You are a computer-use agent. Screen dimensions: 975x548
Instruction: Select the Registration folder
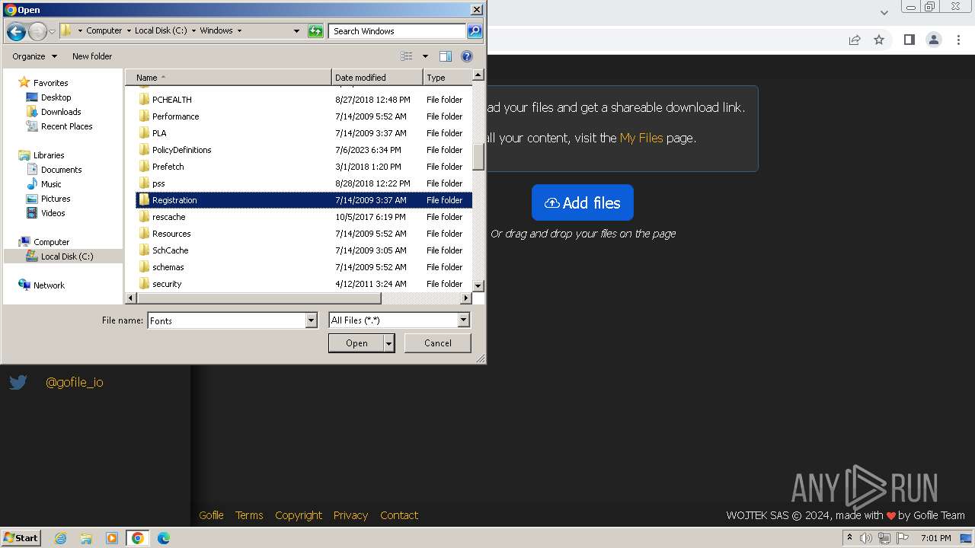point(304,200)
